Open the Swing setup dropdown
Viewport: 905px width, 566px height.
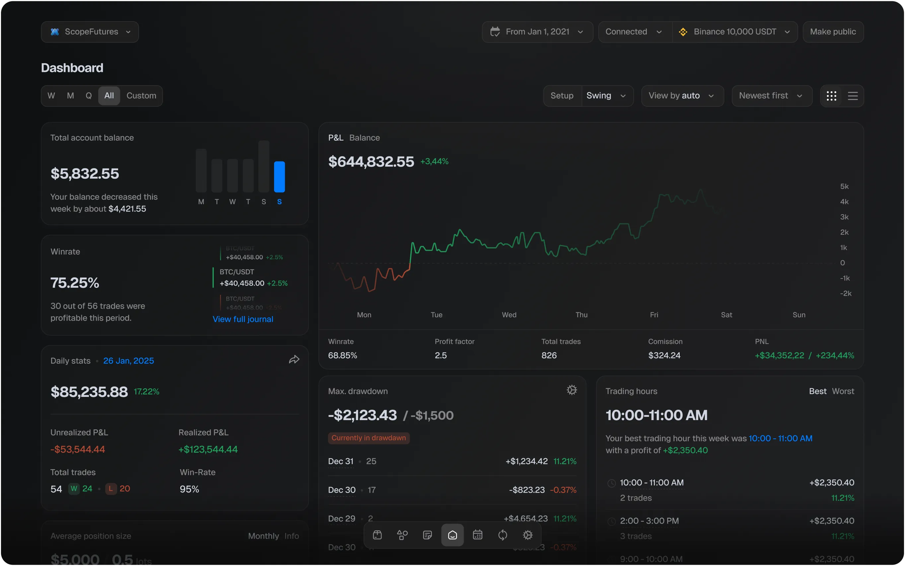point(607,96)
